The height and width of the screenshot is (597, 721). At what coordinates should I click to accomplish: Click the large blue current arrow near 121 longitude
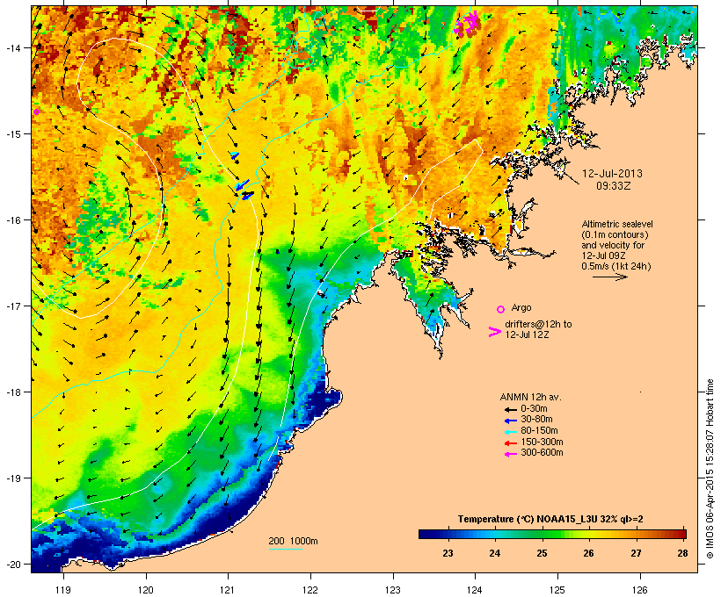(243, 184)
